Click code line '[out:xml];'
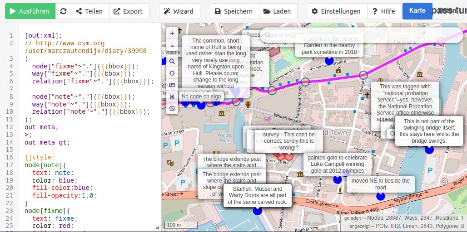467x232 pixels. 44,36
